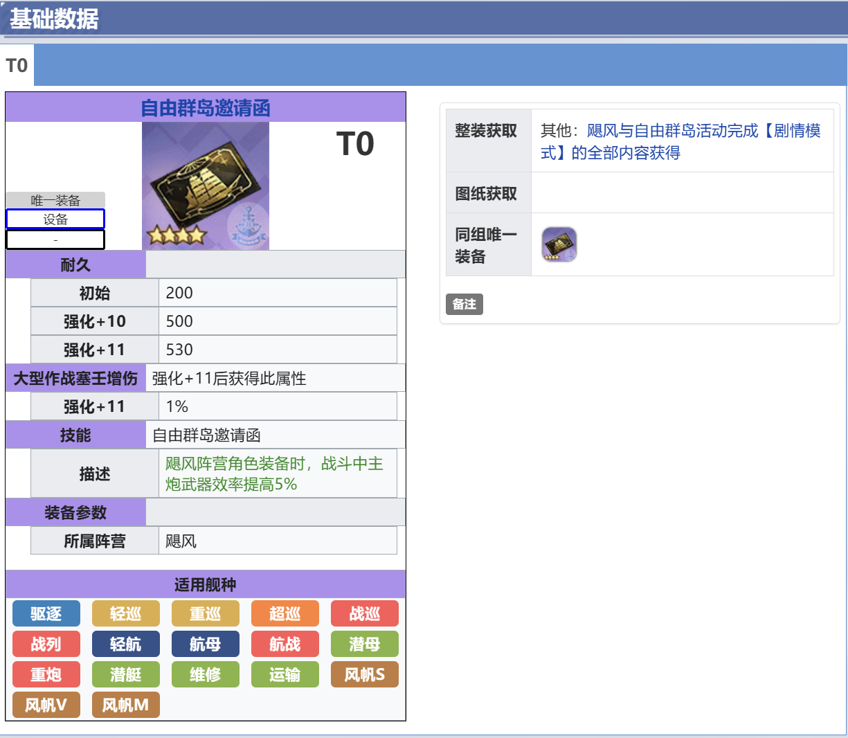Select the 维修 ship type icon

pos(205,674)
